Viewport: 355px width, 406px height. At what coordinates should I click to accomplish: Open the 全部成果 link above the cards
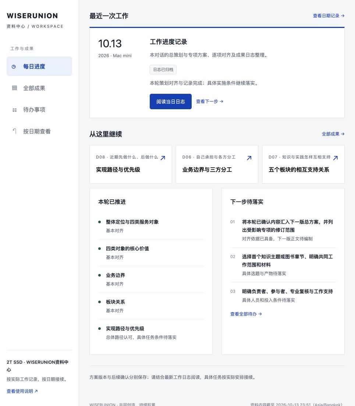[x=333, y=134]
